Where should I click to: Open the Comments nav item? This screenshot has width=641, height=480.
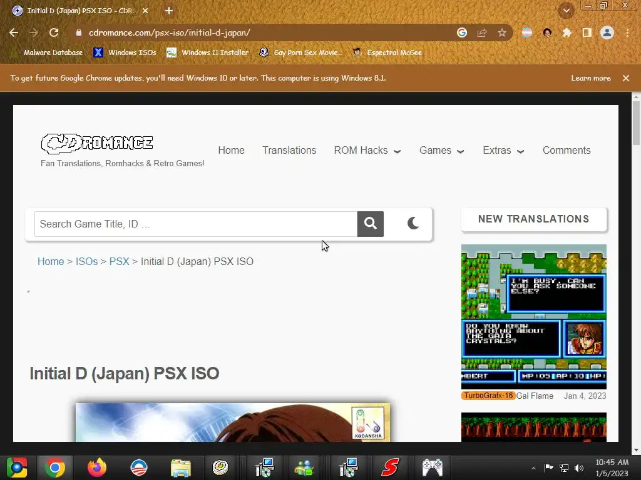[567, 150]
